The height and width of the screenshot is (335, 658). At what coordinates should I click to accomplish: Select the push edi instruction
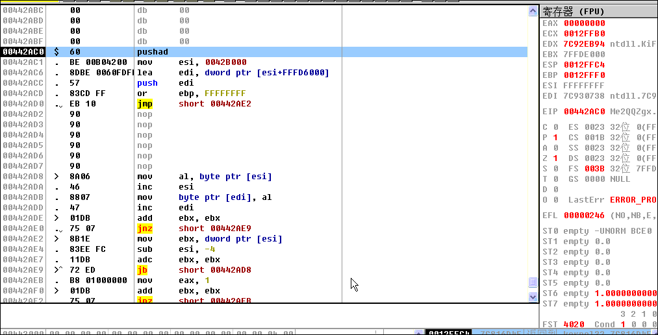point(166,83)
